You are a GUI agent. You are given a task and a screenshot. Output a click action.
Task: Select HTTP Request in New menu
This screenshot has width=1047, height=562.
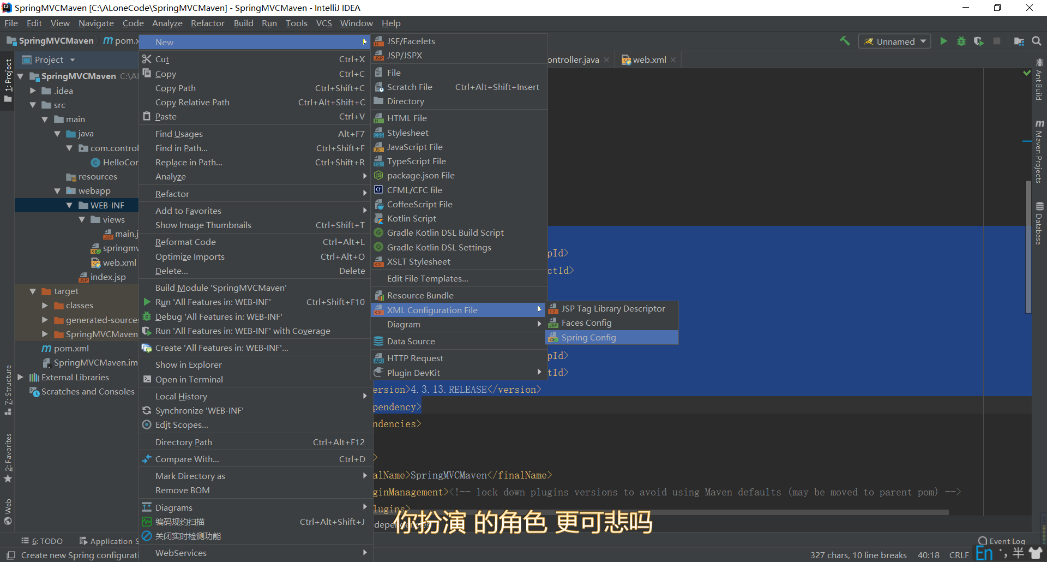coord(459,358)
